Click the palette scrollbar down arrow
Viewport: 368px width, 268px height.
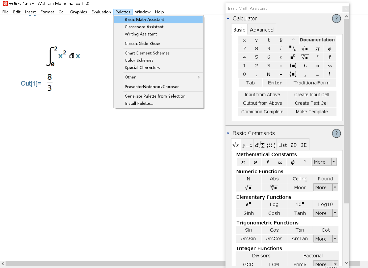coord(346,263)
